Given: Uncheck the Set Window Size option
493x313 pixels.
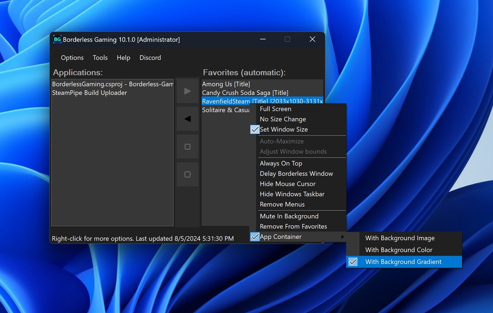Looking at the screenshot, I should pyautogui.click(x=255, y=129).
